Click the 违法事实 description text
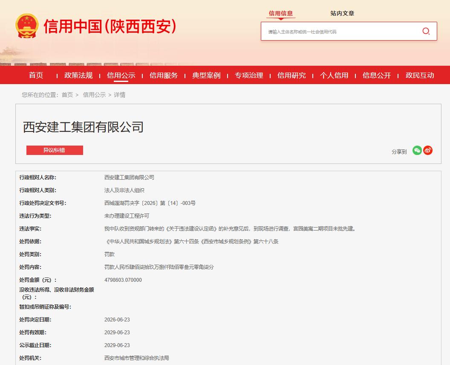Image resolution: width=450 pixels, height=365 pixels. (230, 229)
